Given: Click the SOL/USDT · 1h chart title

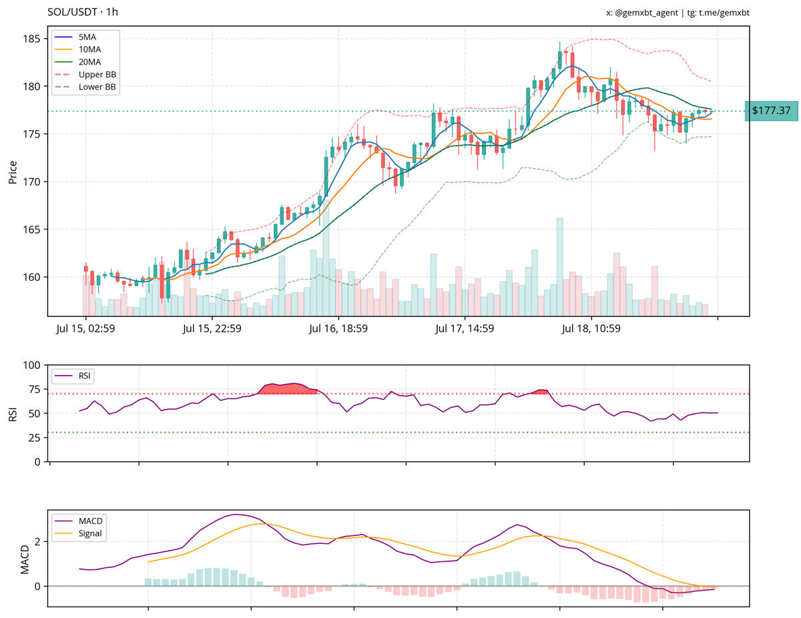Looking at the screenshot, I should [83, 12].
